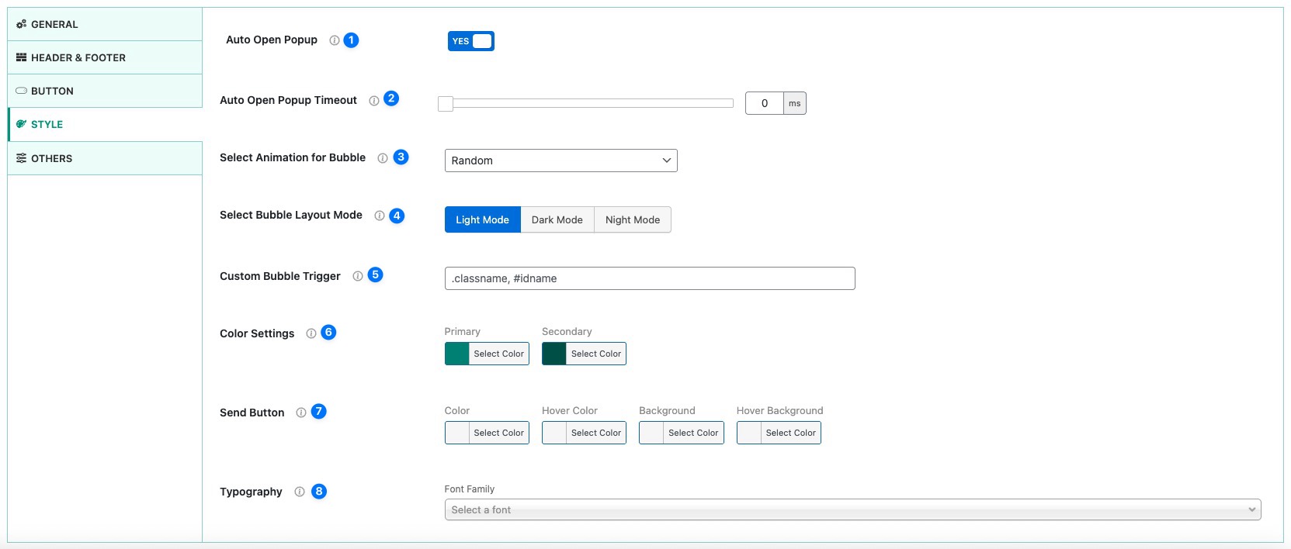
Task: Click info icon beside Select Bubble Layout Mode
Action: [x=380, y=216]
